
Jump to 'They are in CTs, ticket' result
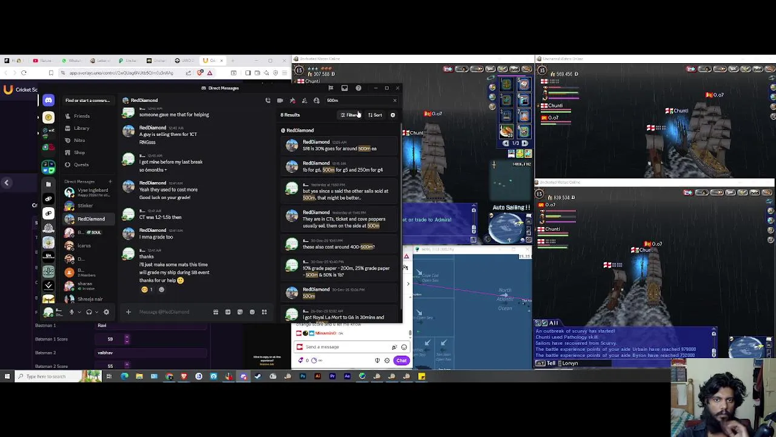coord(339,220)
